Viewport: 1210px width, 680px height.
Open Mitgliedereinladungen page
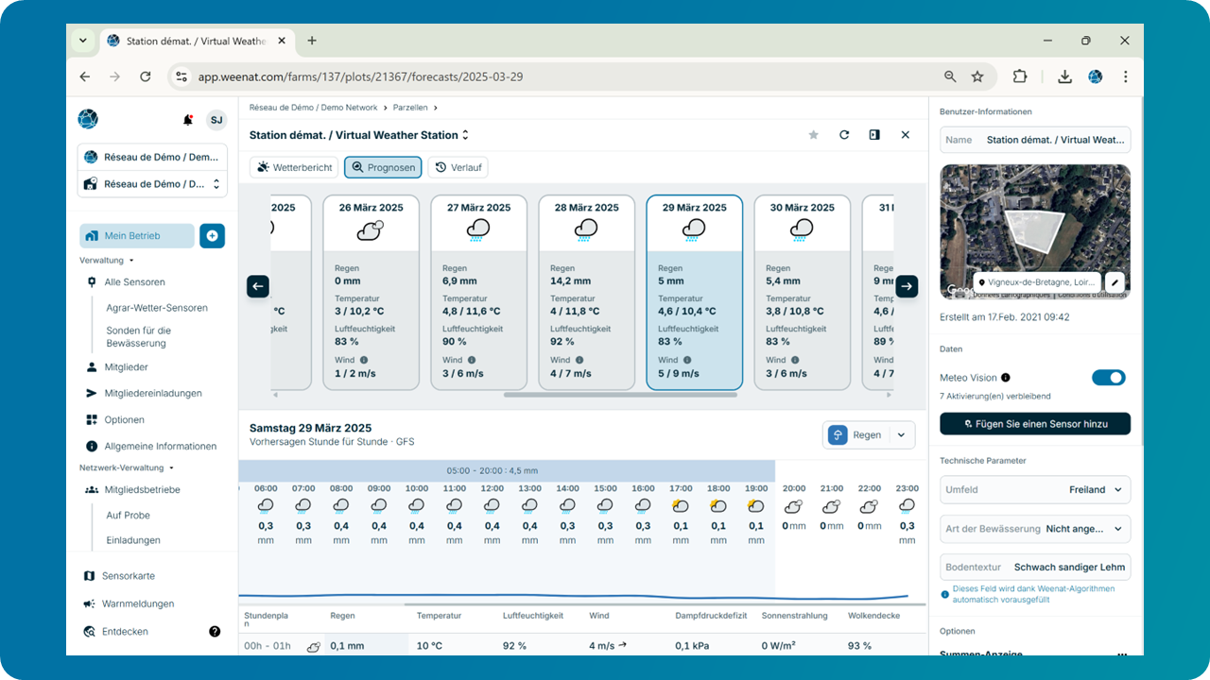coord(144,393)
